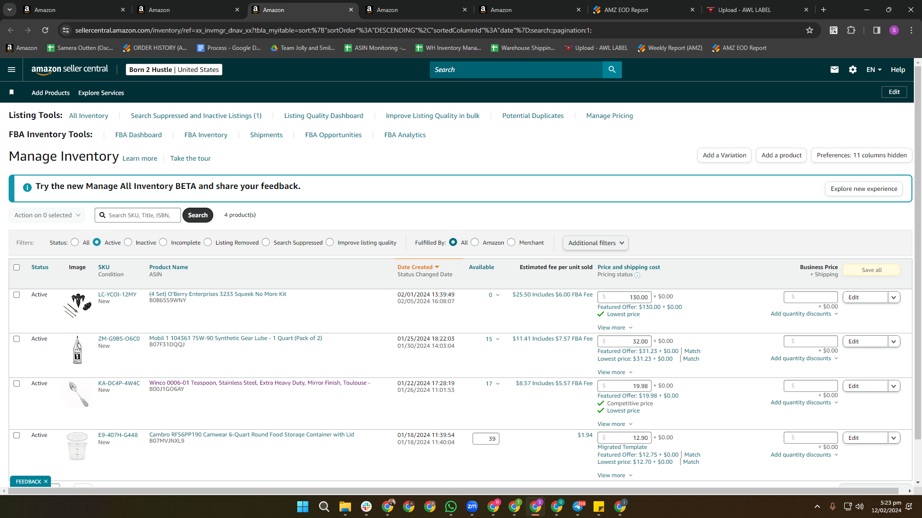Open Slack from the taskbar

[x=366, y=506]
